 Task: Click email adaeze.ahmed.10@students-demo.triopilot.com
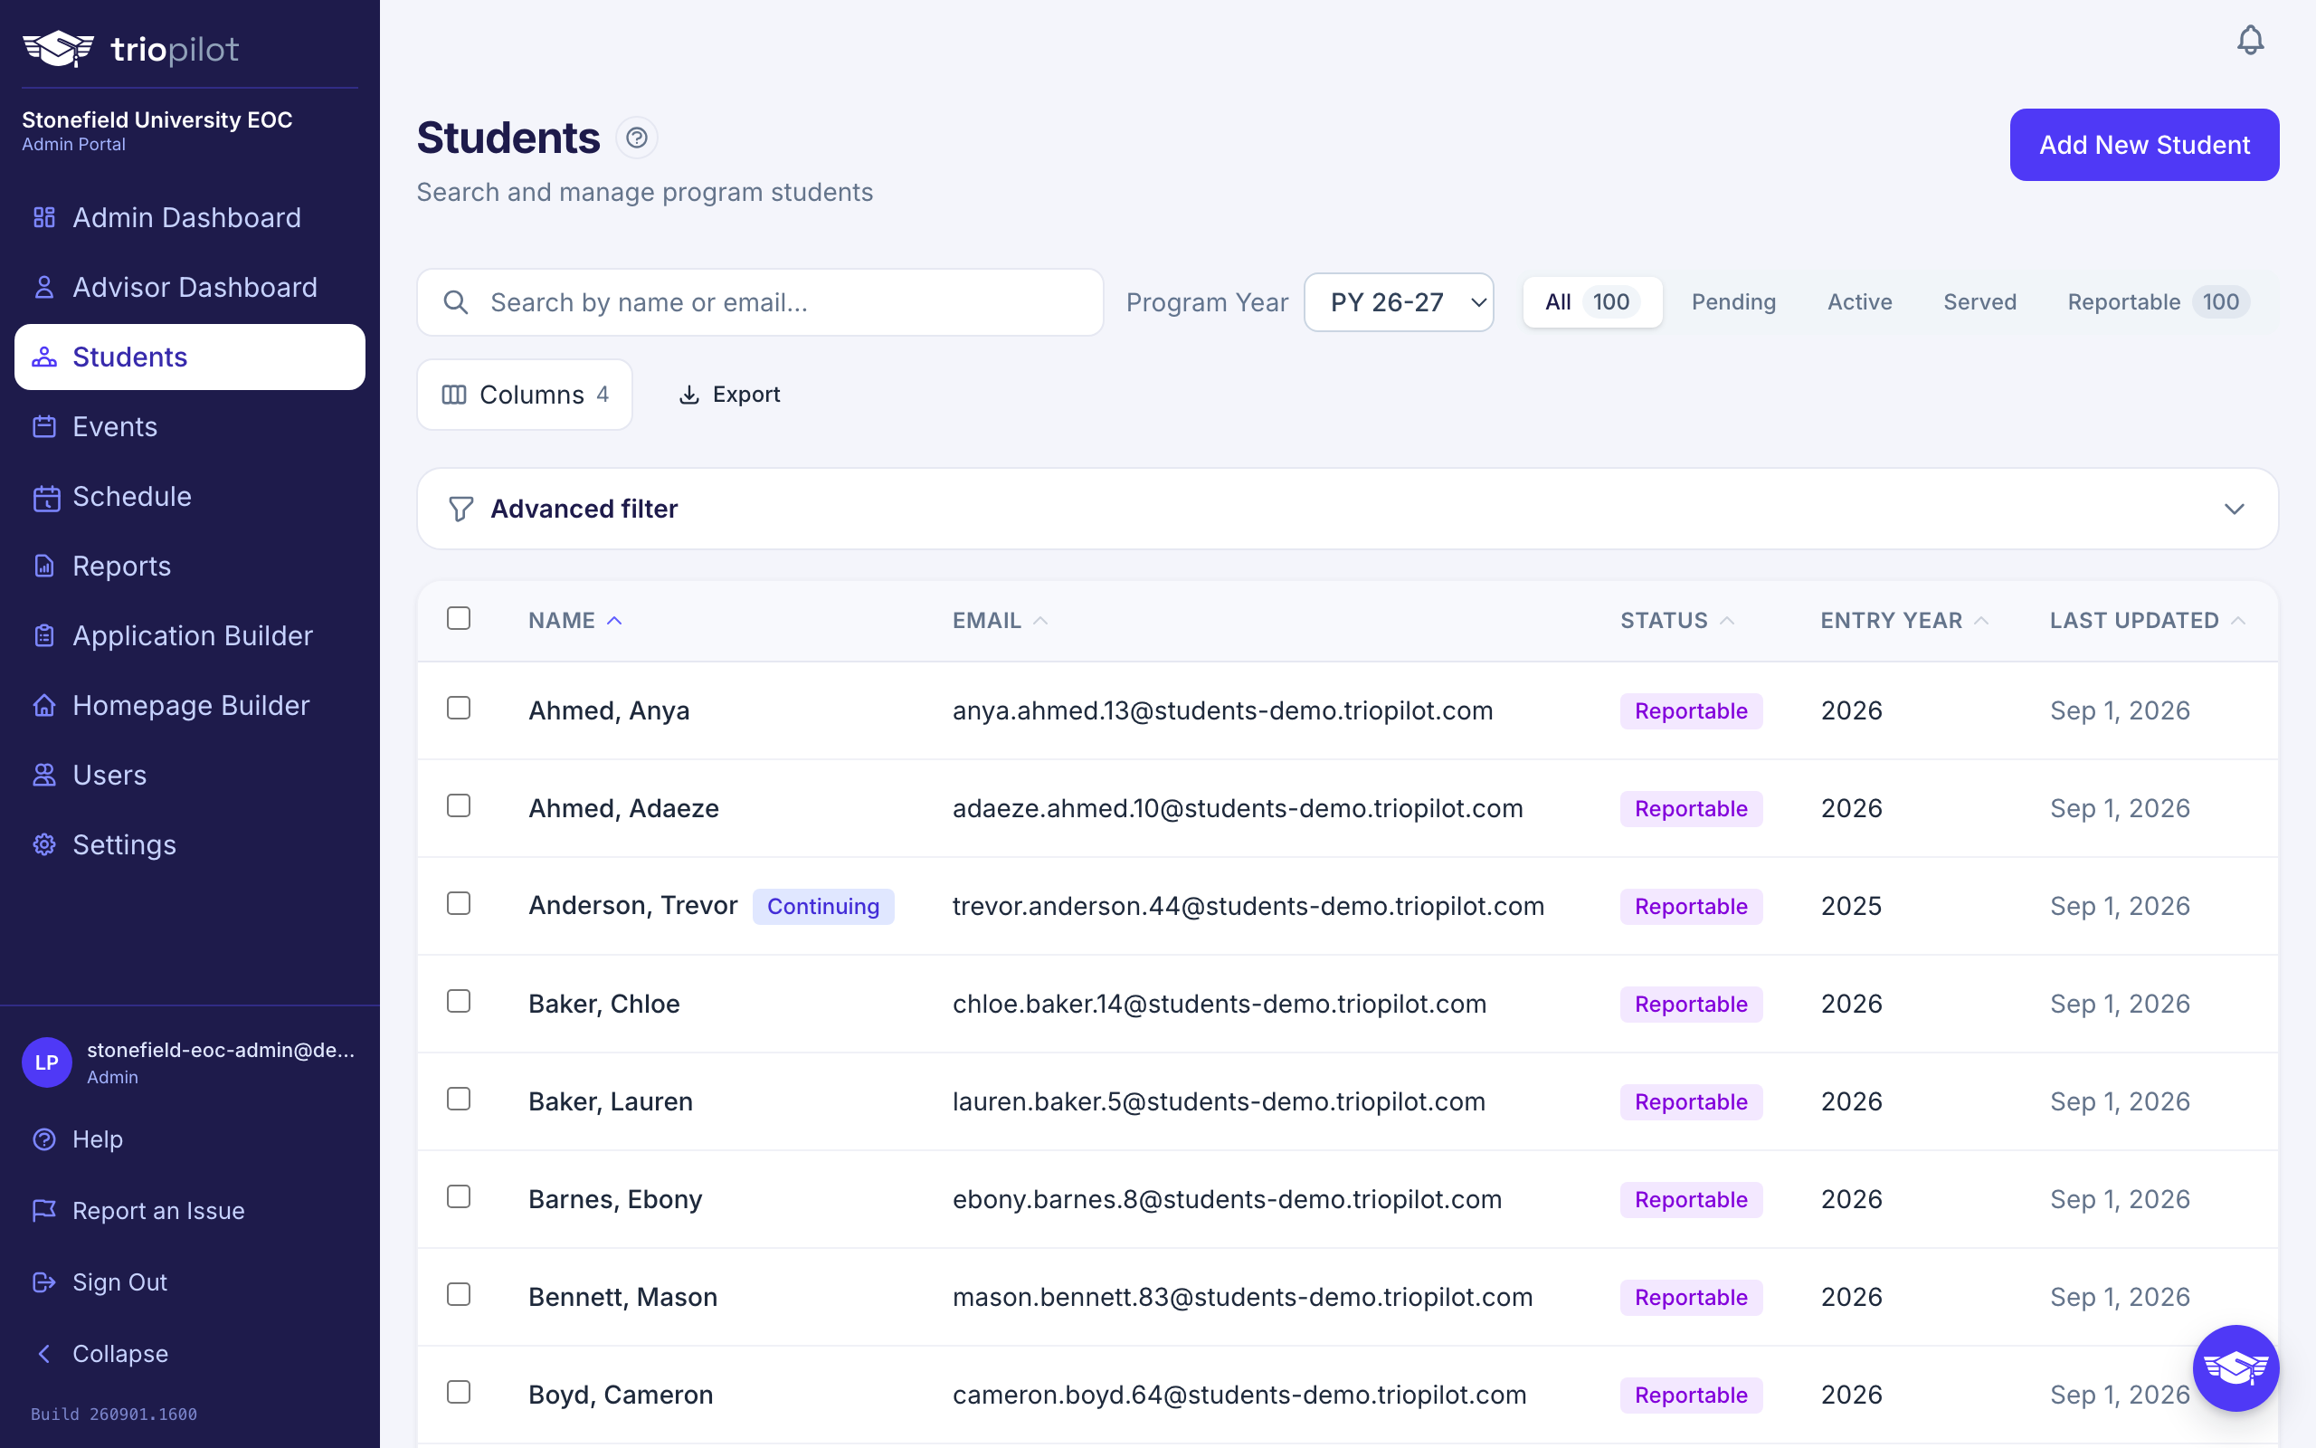[1238, 808]
